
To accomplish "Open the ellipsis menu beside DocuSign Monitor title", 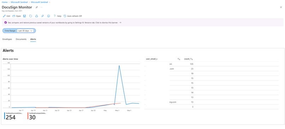I will coord(41,7).
